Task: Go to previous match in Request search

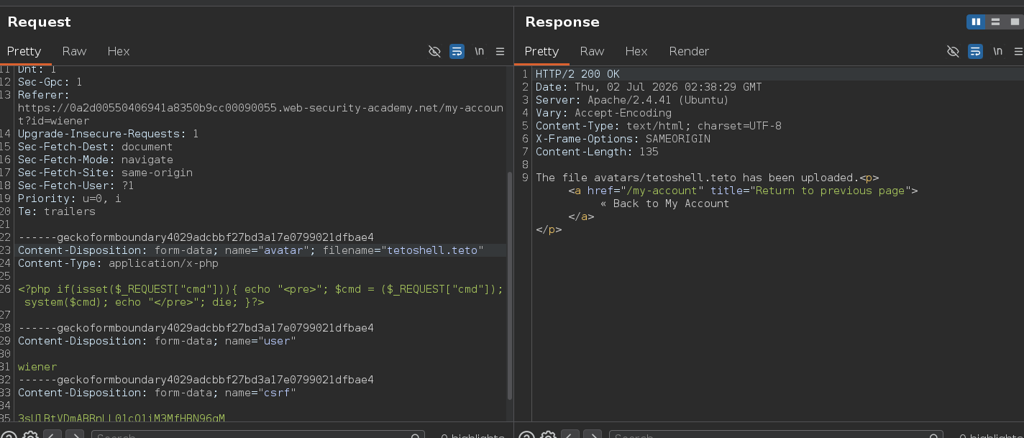Action: (x=52, y=434)
